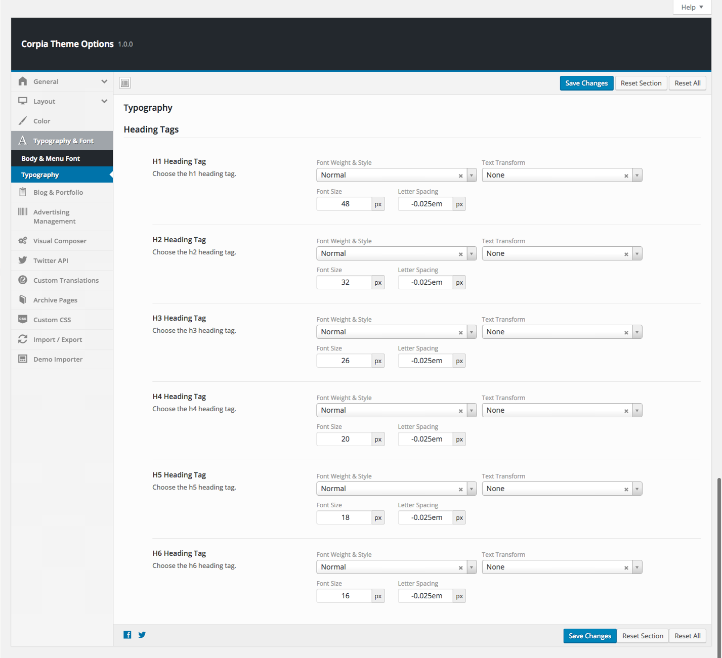
Task: Click the H1 Font Size input field
Action: click(x=345, y=204)
